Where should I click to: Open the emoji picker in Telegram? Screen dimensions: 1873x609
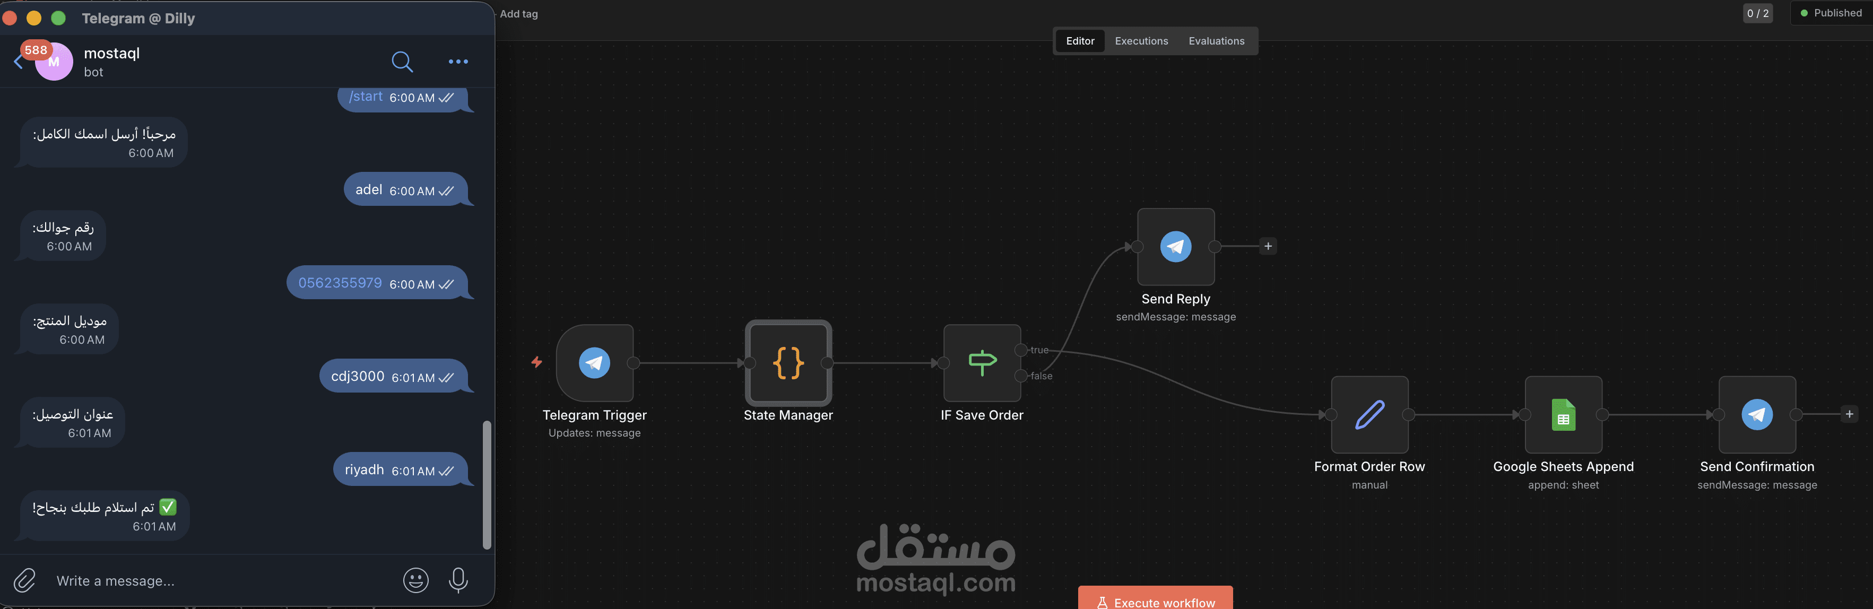[415, 580]
